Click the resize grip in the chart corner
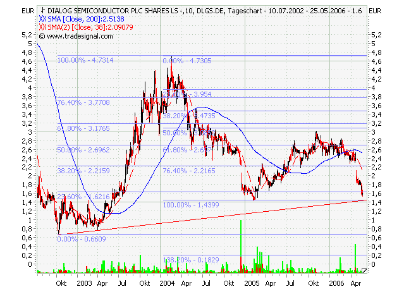Image resolution: width=404 pixels, height=294 pixels. pyautogui.click(x=364, y=271)
